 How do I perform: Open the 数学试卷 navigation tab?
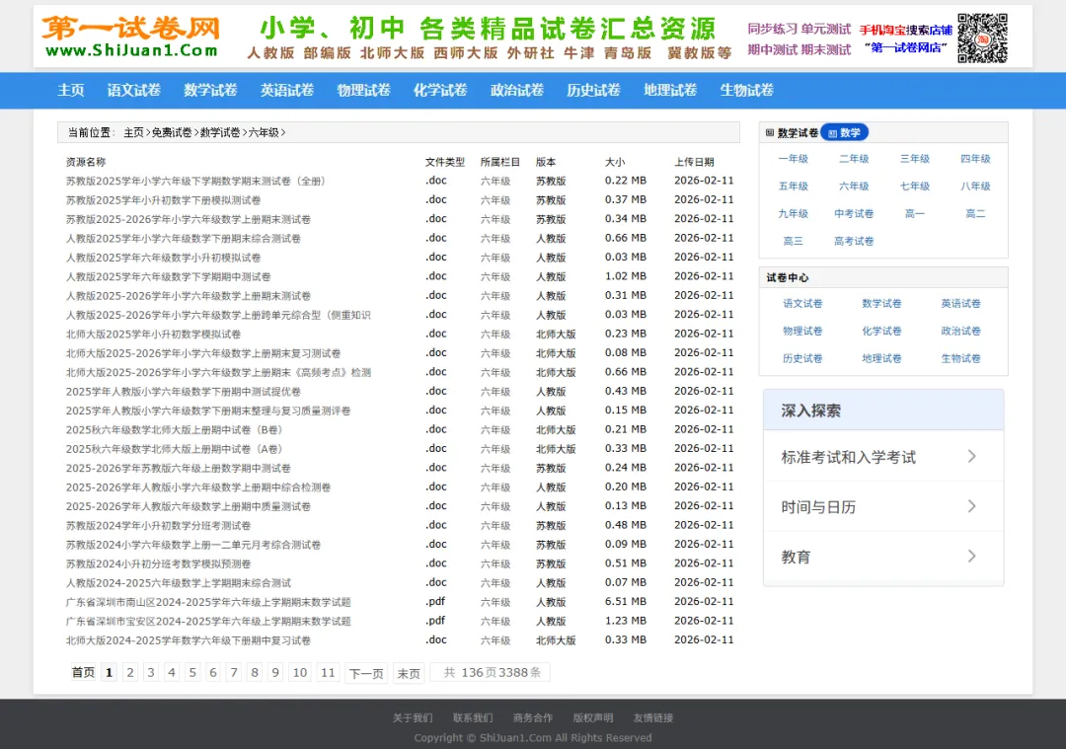click(x=211, y=91)
